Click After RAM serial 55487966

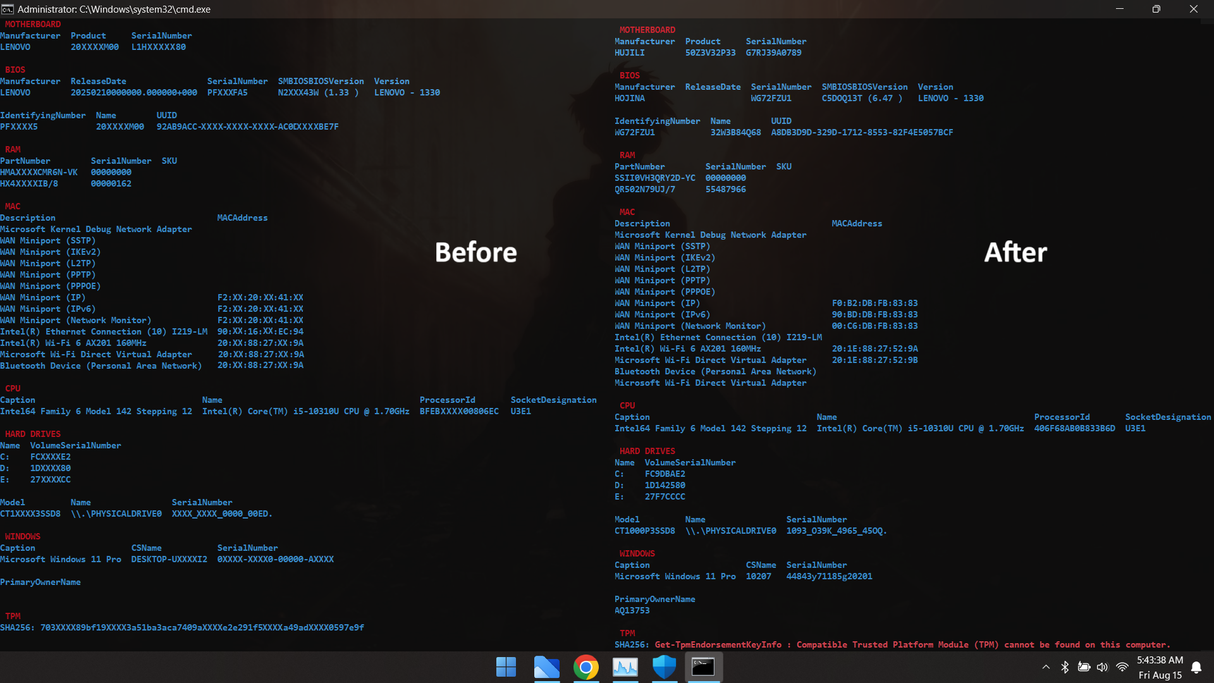click(726, 189)
